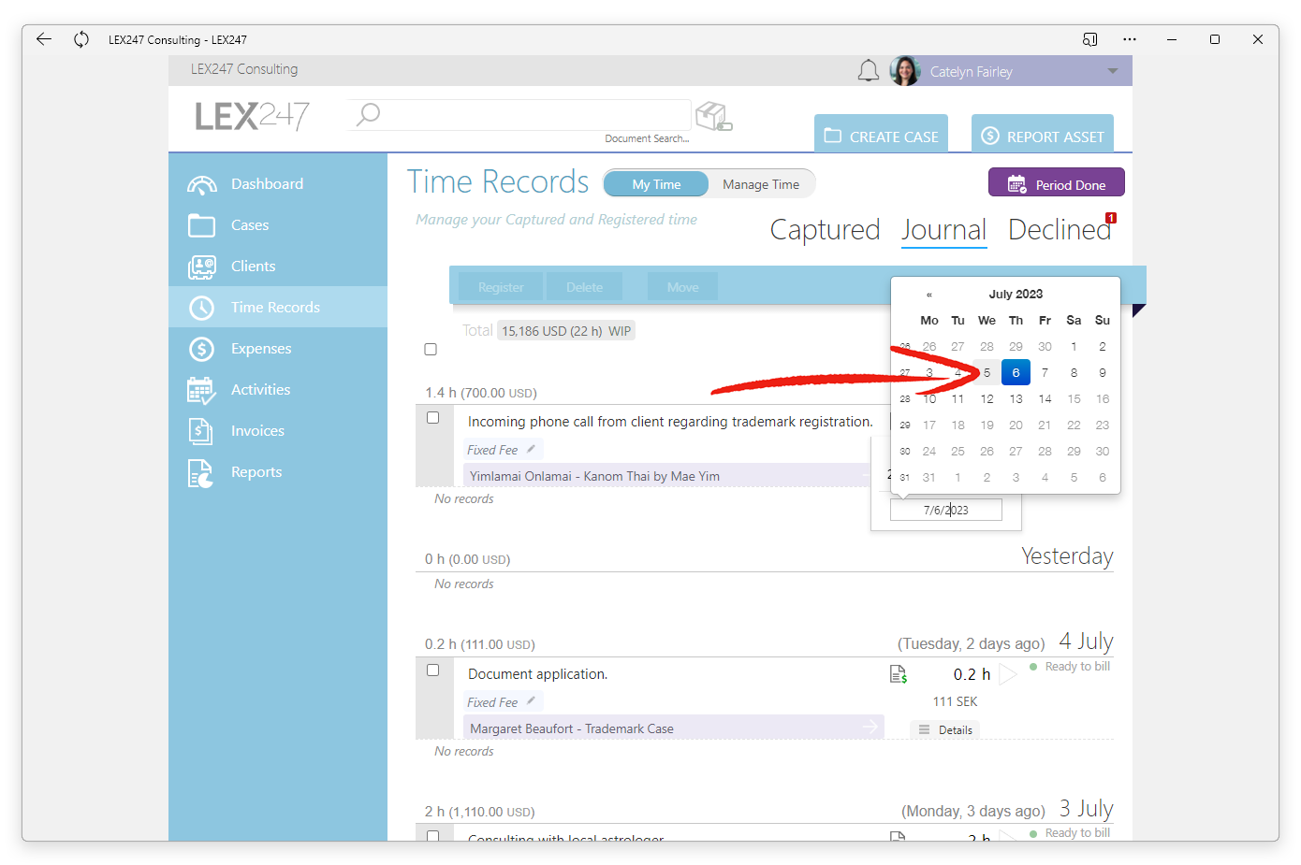
Task: Click the Activities calendar icon
Action: click(201, 390)
